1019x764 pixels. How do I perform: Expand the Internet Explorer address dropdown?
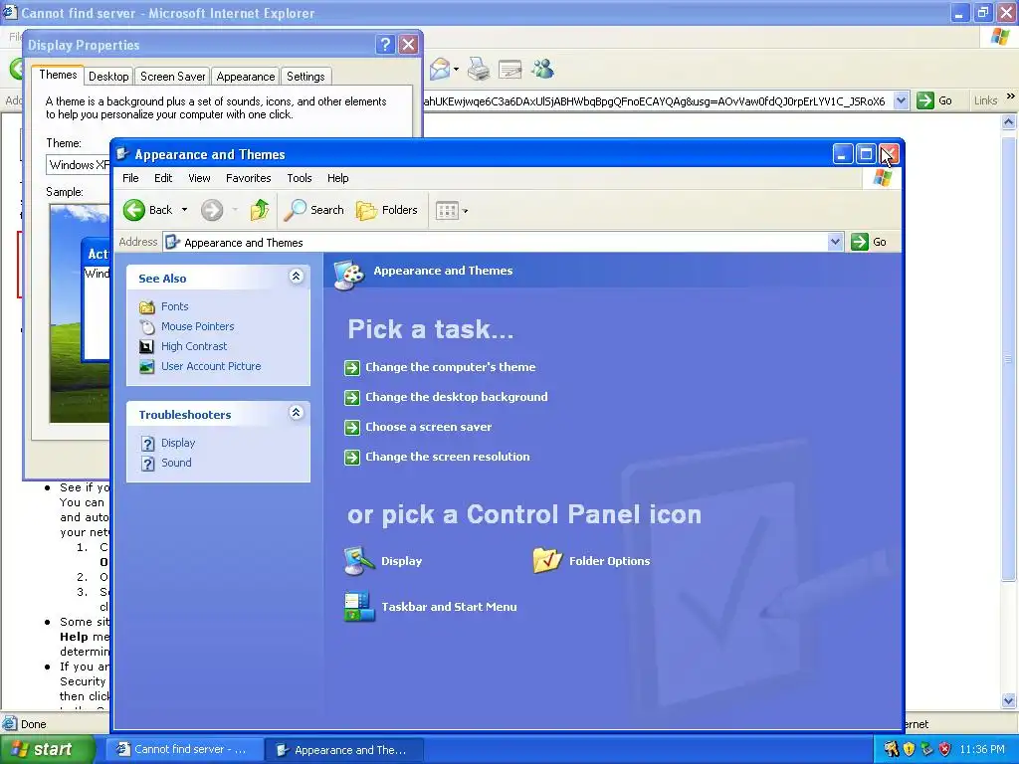901,100
